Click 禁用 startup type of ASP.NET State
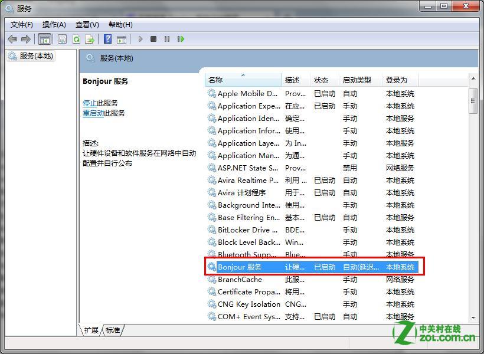484x354 pixels. [350, 168]
